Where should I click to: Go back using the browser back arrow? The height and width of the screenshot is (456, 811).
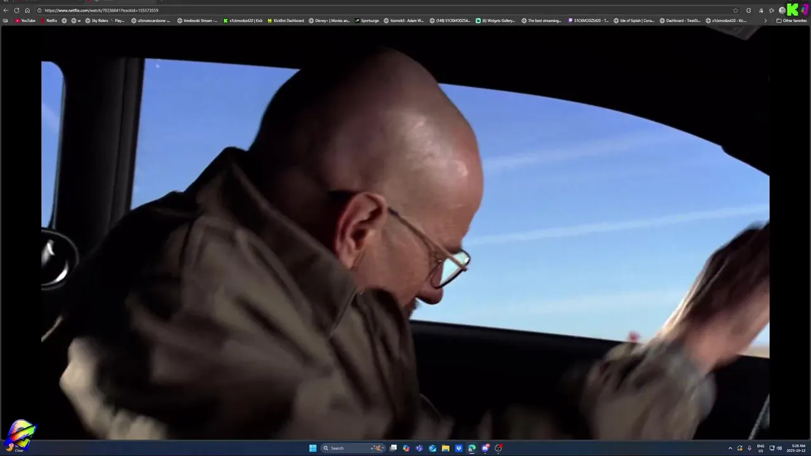[x=6, y=10]
